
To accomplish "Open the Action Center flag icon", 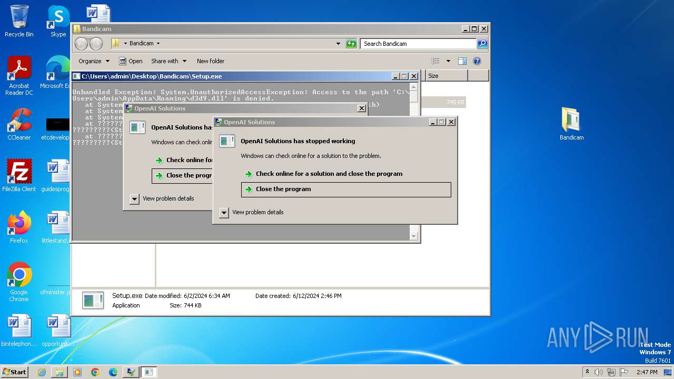I will click(x=624, y=372).
